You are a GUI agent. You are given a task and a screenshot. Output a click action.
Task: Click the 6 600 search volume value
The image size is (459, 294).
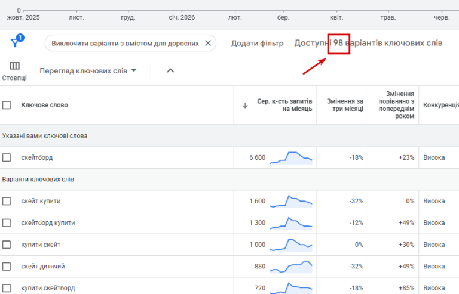click(x=258, y=157)
